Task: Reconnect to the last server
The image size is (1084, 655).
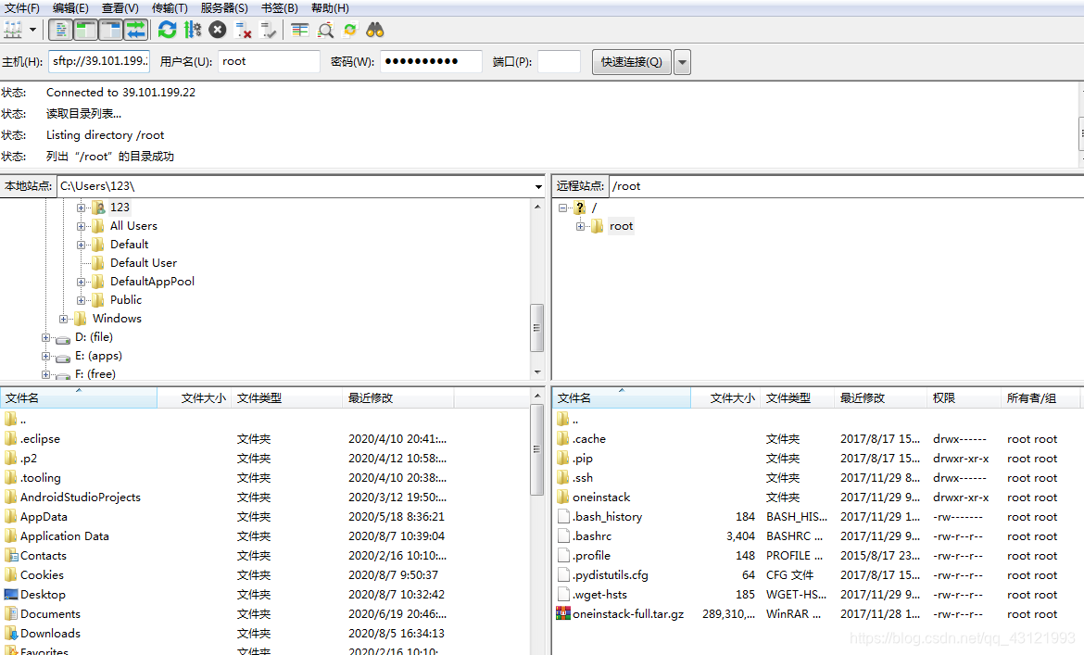Action: point(269,30)
